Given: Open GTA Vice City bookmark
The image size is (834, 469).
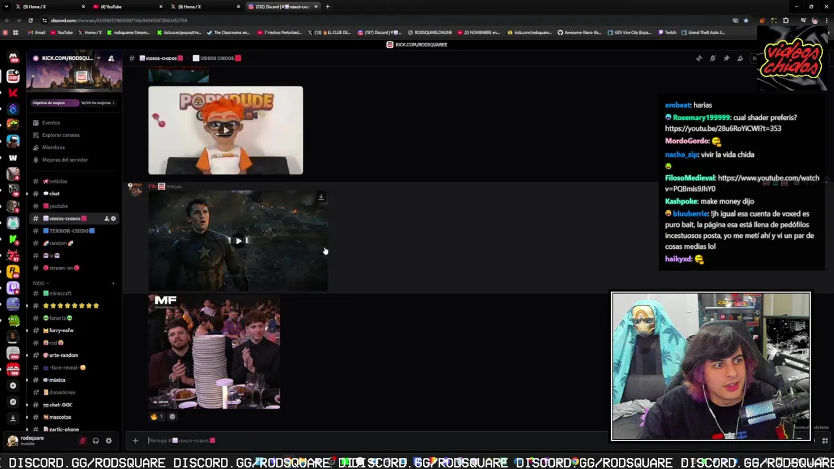Looking at the screenshot, I should pos(629,33).
